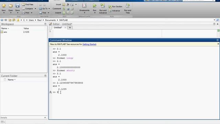Open address bar path history dropdown
The width and height of the screenshot is (220, 124).
click(214, 20)
